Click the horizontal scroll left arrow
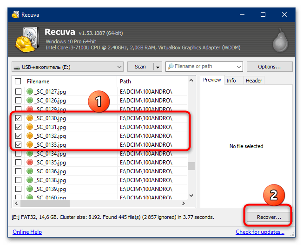 16,204
